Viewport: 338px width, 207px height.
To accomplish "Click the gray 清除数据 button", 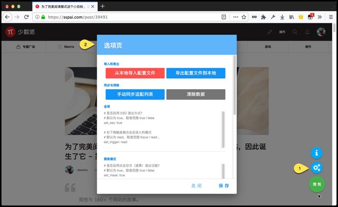I will point(196,95).
